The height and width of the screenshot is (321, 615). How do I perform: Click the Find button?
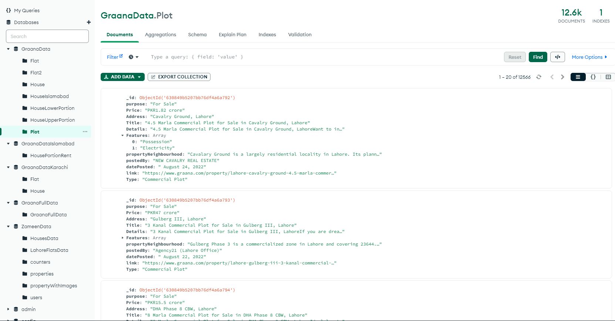[x=538, y=57]
